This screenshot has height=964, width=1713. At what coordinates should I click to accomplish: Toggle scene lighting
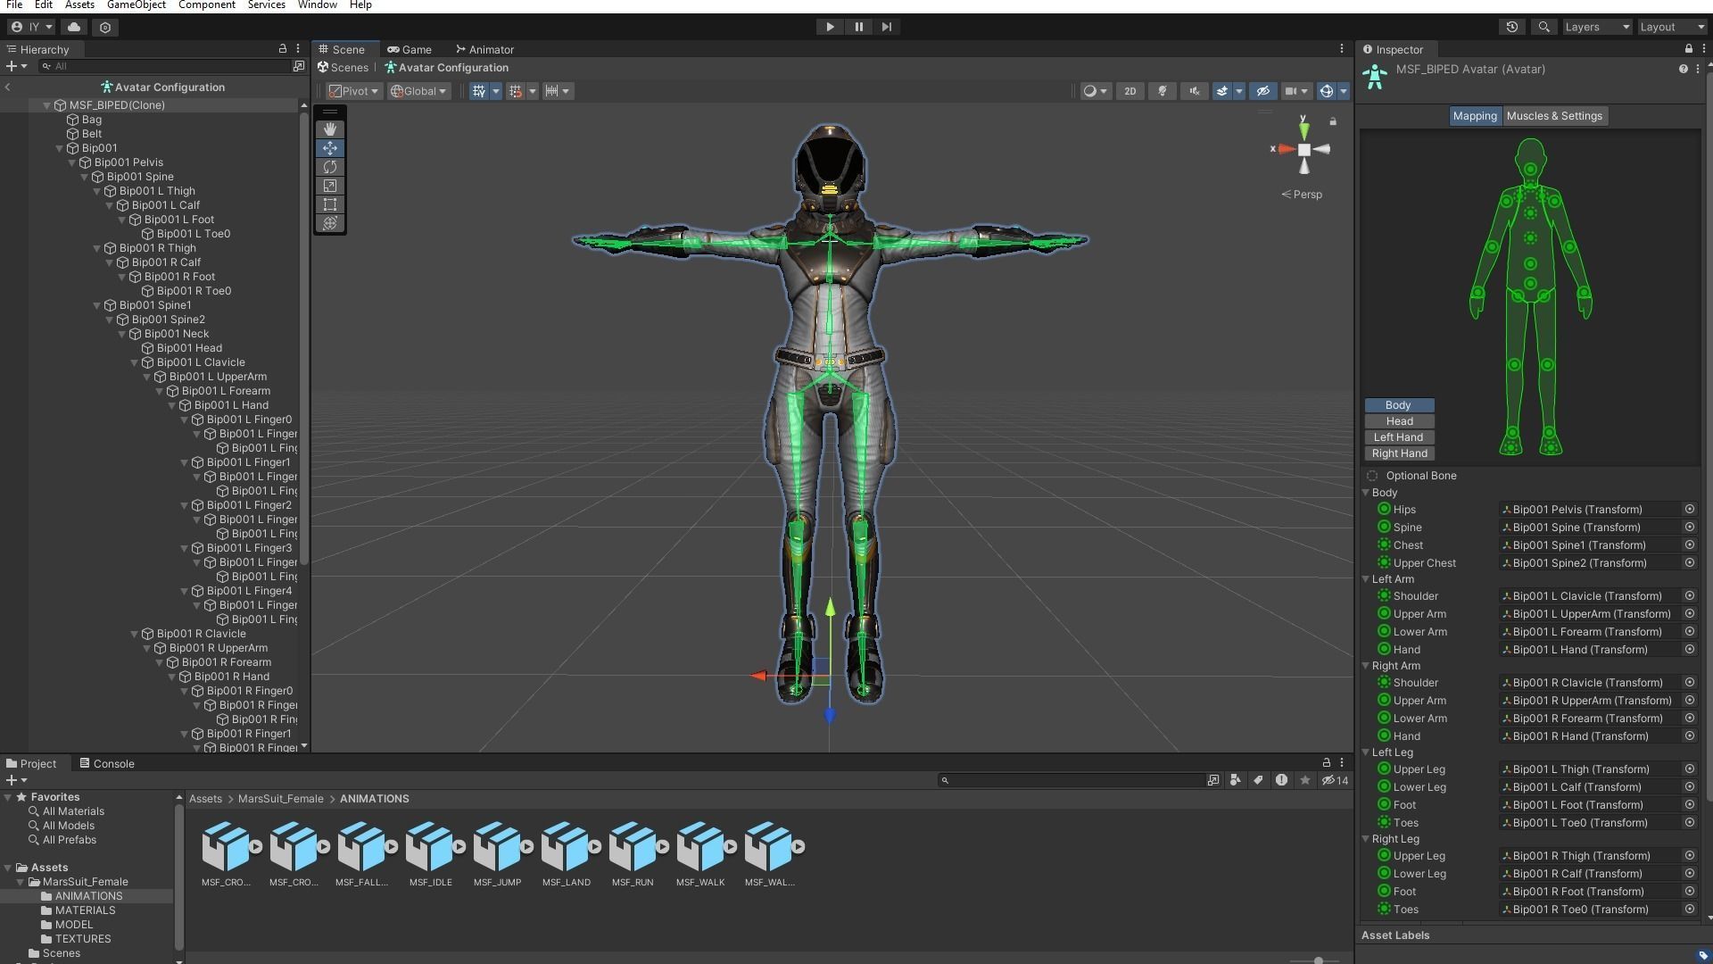tap(1163, 91)
